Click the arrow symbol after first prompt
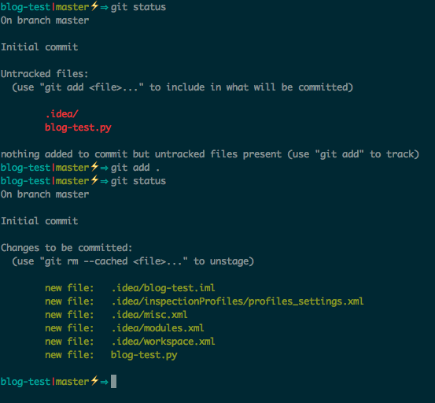Screen dimensions: 435x403 105,7
